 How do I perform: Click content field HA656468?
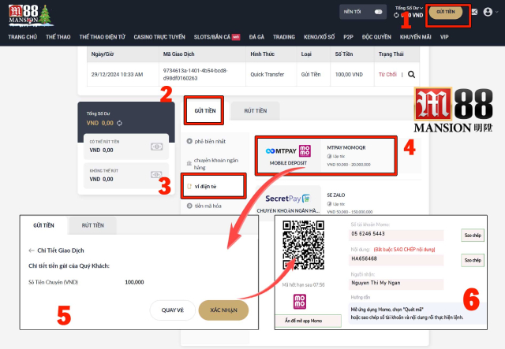pos(396,259)
